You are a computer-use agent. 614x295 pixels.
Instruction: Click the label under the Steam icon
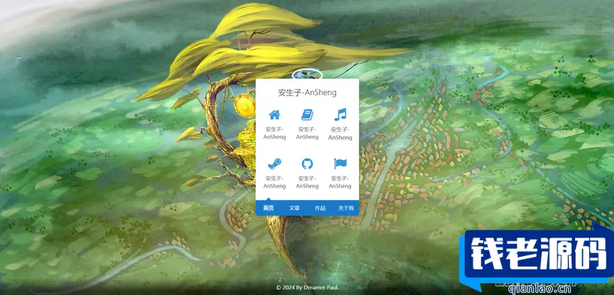[274, 183]
